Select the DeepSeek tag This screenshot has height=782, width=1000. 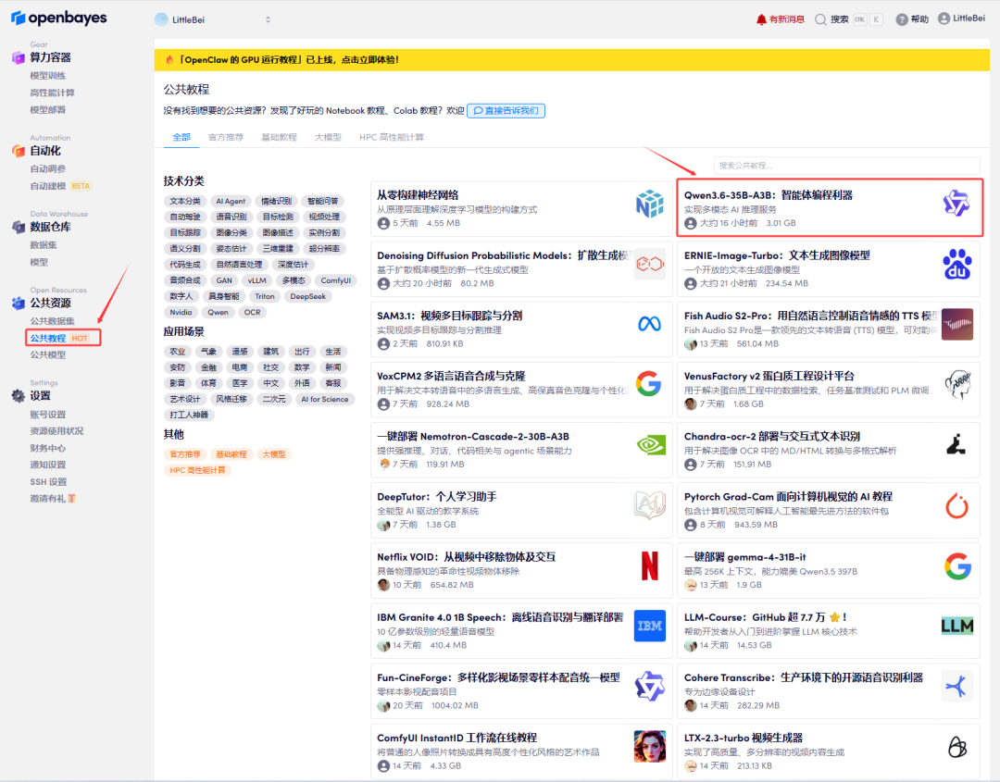[x=308, y=296]
